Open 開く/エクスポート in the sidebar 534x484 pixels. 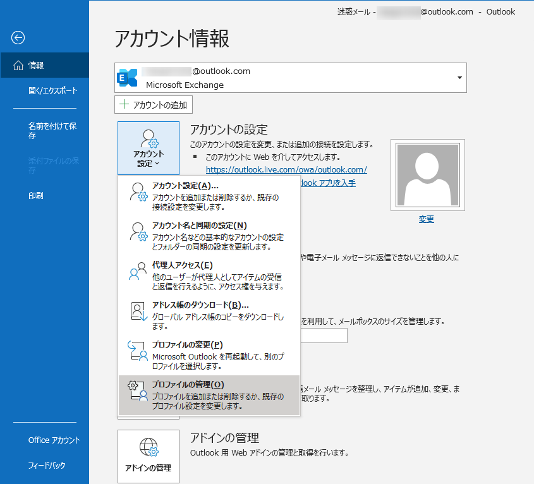point(53,90)
